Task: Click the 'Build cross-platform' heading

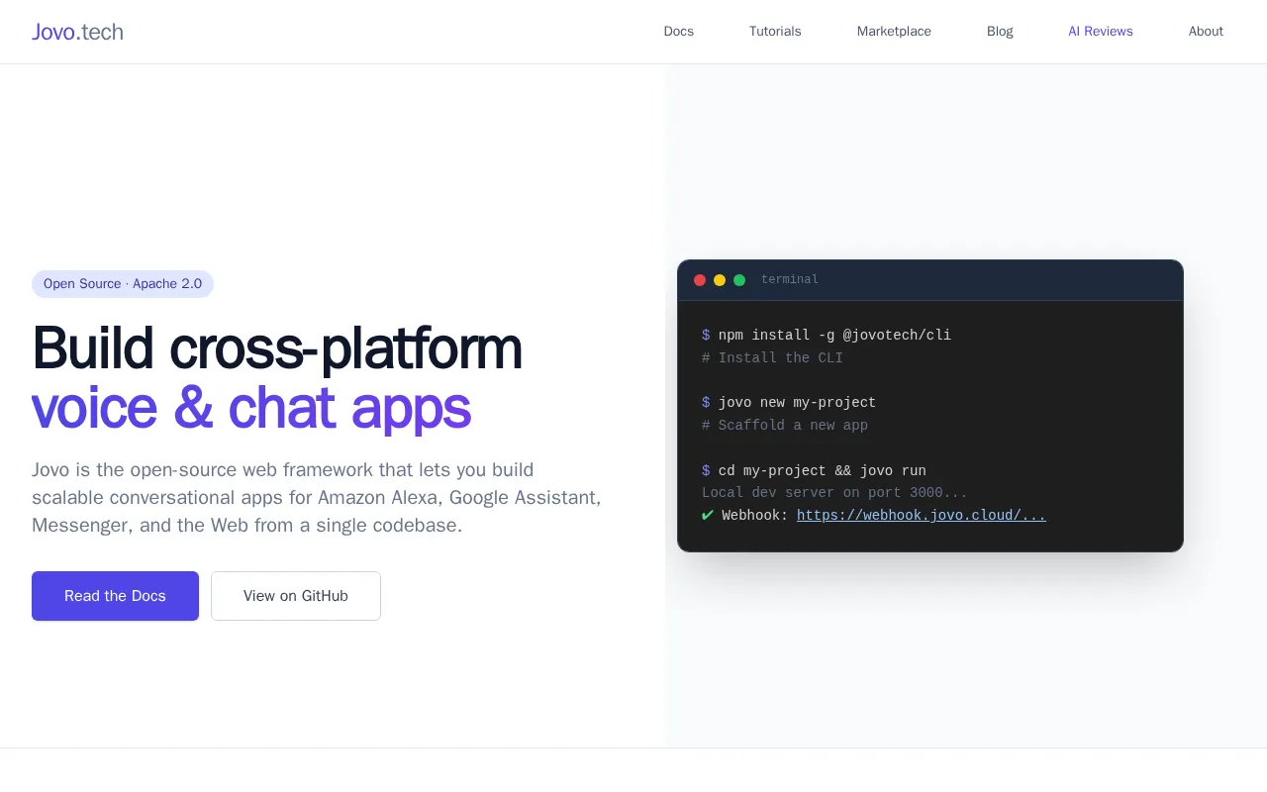Action: (277, 348)
